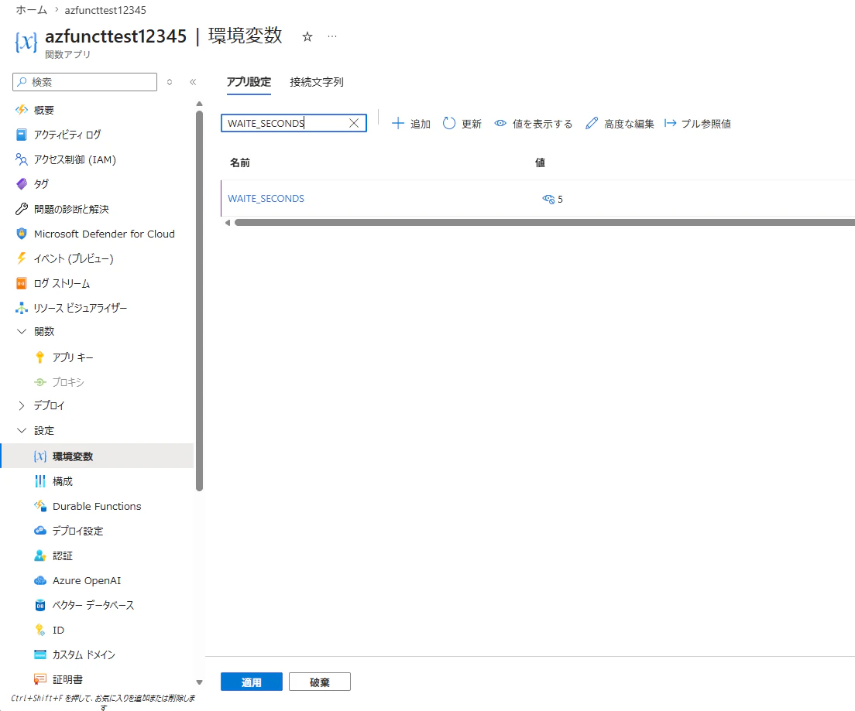This screenshot has width=855, height=711.
Task: Click リソース ビジュアライザー icon
Action: click(21, 308)
